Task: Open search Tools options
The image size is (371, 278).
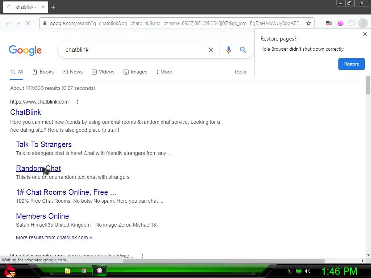Action: click(240, 72)
